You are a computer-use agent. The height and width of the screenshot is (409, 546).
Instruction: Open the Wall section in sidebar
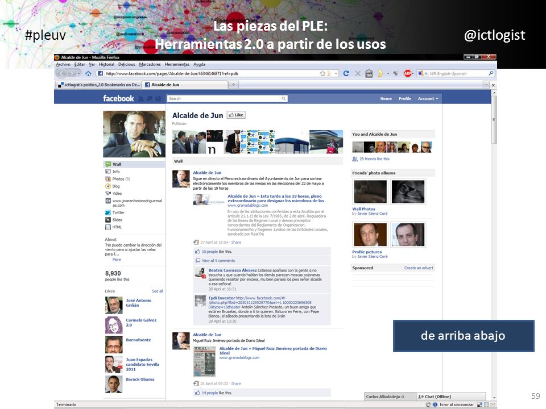pos(134,164)
